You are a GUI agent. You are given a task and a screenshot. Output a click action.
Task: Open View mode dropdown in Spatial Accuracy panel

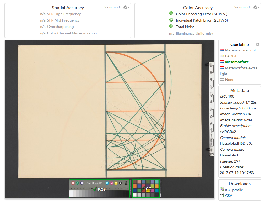(x=117, y=7)
